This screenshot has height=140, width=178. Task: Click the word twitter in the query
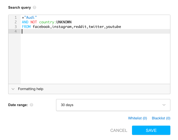click(x=96, y=27)
